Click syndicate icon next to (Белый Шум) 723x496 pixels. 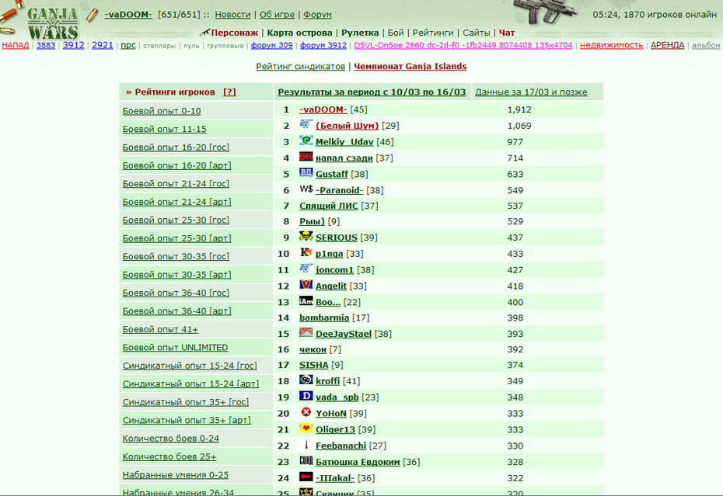(306, 124)
